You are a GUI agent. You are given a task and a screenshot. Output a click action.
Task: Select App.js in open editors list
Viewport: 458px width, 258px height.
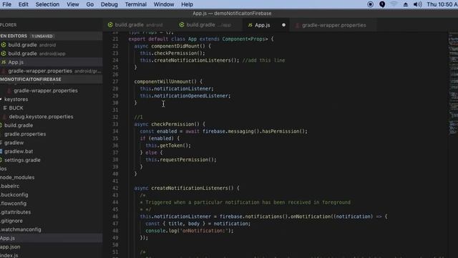[x=51, y=62]
